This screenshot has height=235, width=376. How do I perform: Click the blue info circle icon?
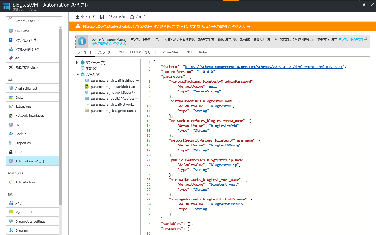82,41
